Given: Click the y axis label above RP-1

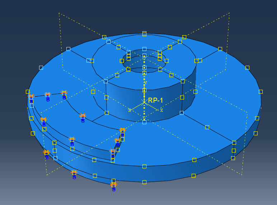Looking at the screenshot, I should pos(146,83).
